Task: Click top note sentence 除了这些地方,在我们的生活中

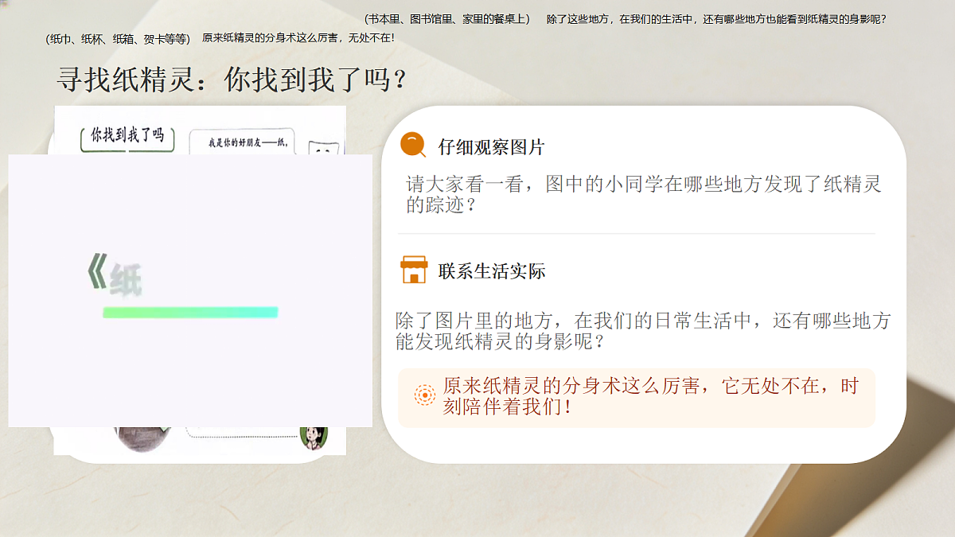Action: pyautogui.click(x=717, y=18)
